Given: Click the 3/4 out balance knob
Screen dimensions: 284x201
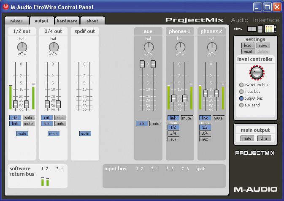Looking at the screenshot, I should tap(54, 47).
